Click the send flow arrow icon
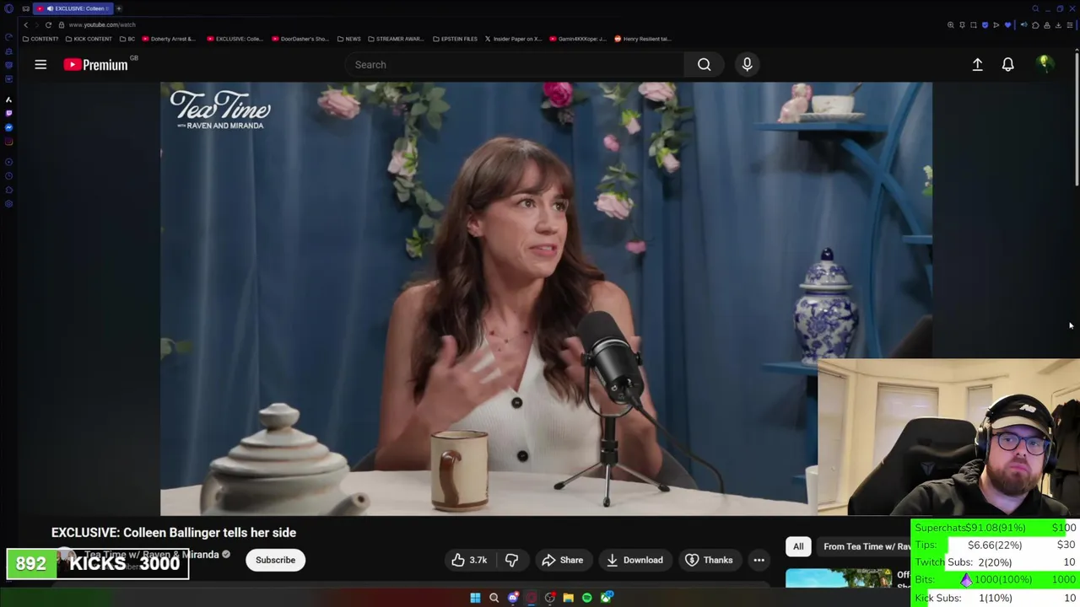1080x607 pixels. [996, 25]
